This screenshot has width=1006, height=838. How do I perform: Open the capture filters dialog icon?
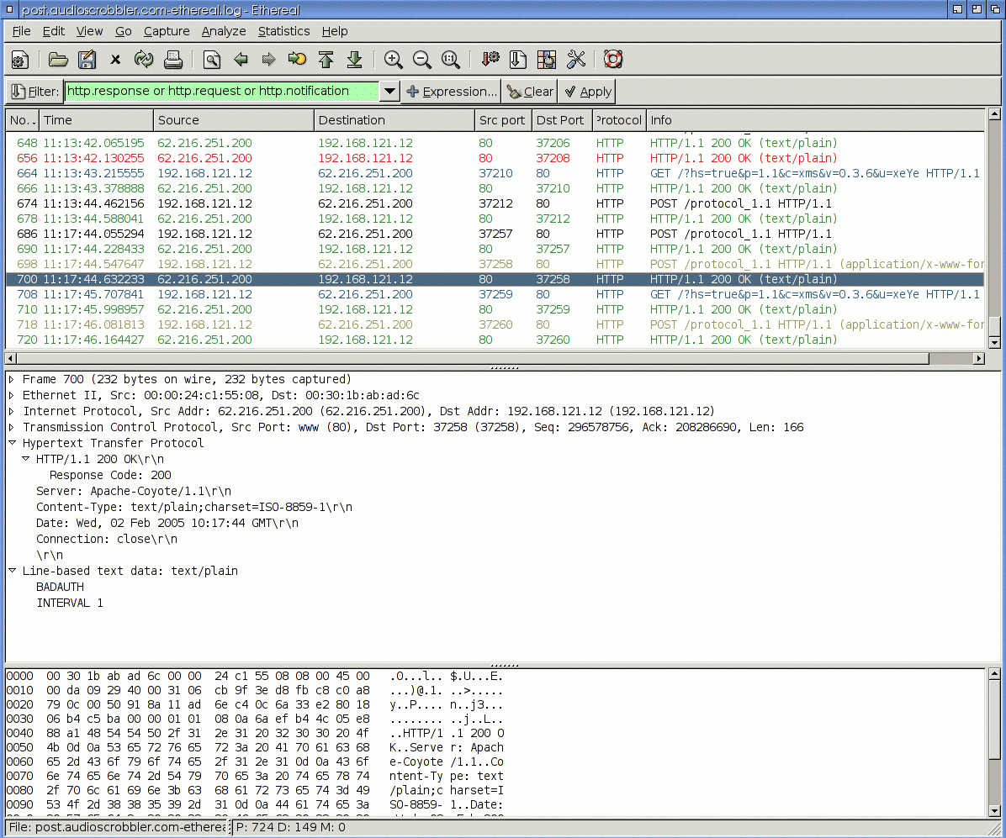pyautogui.click(x=490, y=61)
